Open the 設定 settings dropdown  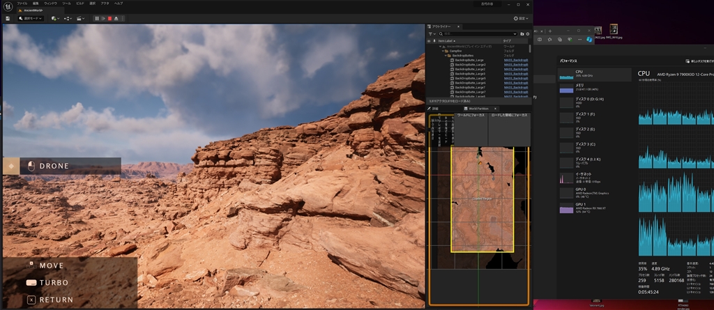coord(520,18)
